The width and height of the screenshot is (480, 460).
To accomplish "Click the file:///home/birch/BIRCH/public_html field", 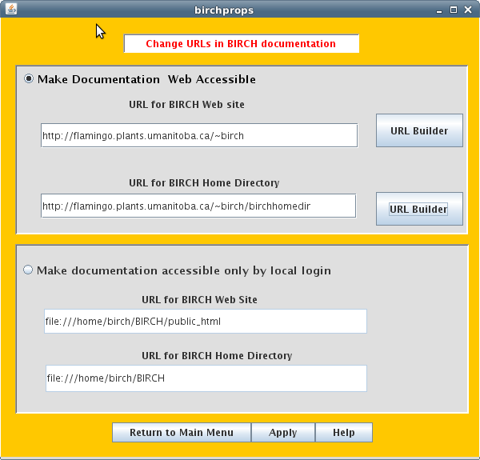I will [205, 322].
